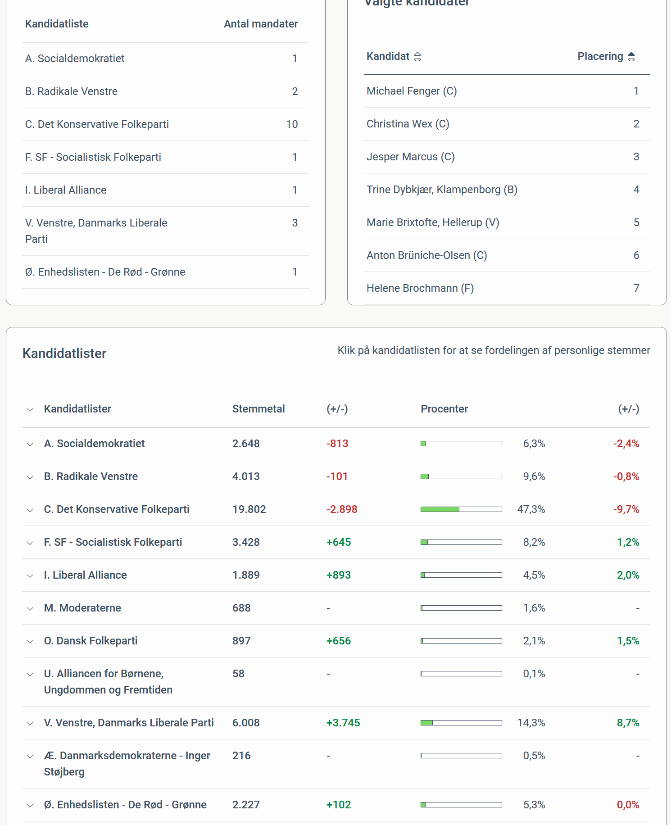Open I. Liberal Alliance row chevron

pyautogui.click(x=30, y=576)
